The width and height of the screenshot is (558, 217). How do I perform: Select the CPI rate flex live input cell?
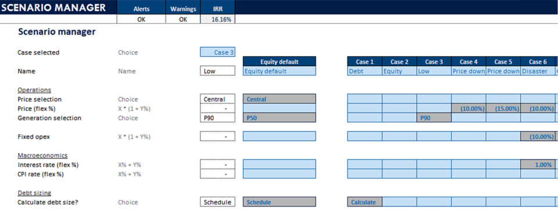click(217, 174)
